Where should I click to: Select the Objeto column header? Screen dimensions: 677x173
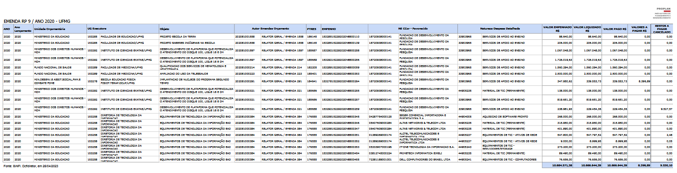[164, 28]
